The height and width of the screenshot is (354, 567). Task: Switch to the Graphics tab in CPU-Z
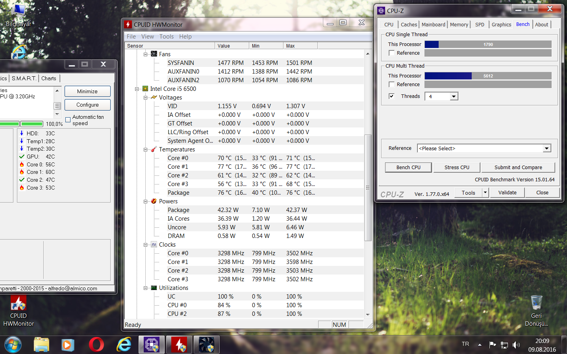501,24
